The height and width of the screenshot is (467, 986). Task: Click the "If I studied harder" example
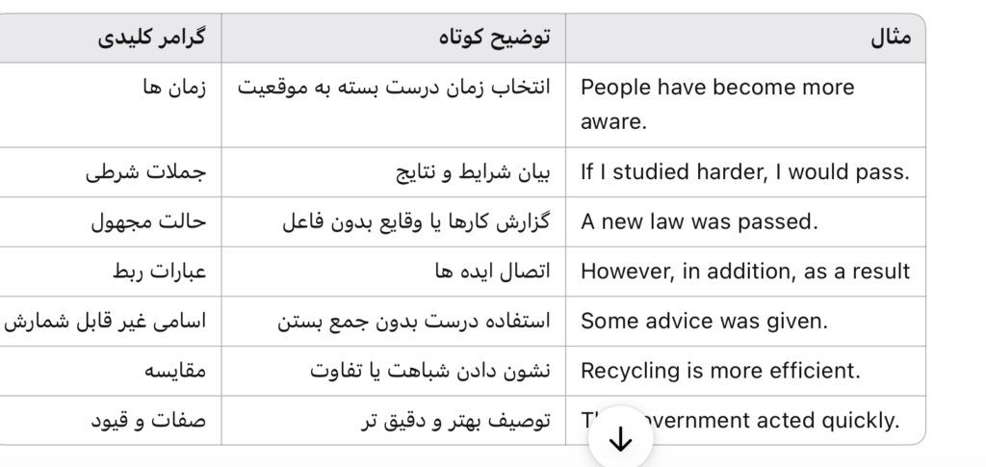(744, 173)
